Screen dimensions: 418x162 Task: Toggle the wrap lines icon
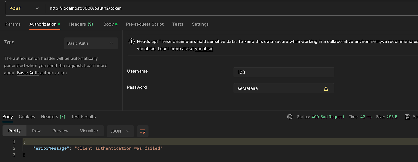click(143, 131)
